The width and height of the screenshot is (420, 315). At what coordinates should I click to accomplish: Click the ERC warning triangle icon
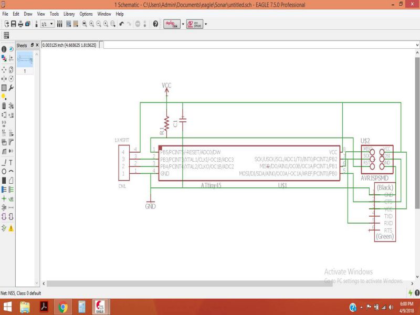point(11,228)
